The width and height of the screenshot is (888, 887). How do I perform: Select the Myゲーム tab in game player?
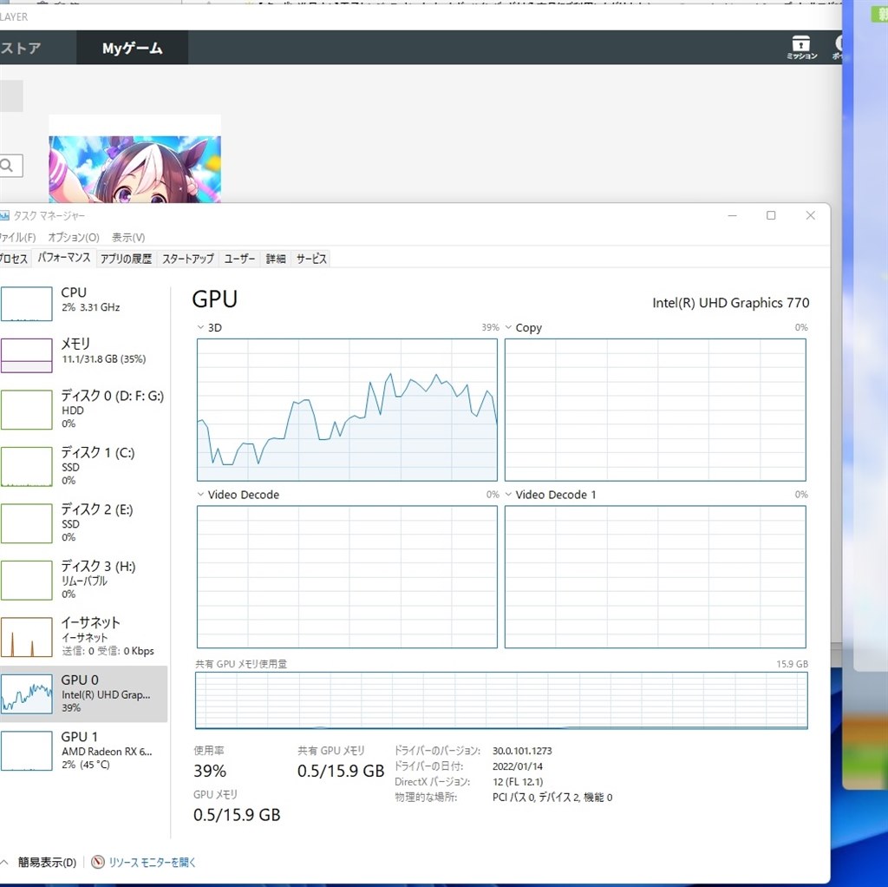[x=133, y=49]
